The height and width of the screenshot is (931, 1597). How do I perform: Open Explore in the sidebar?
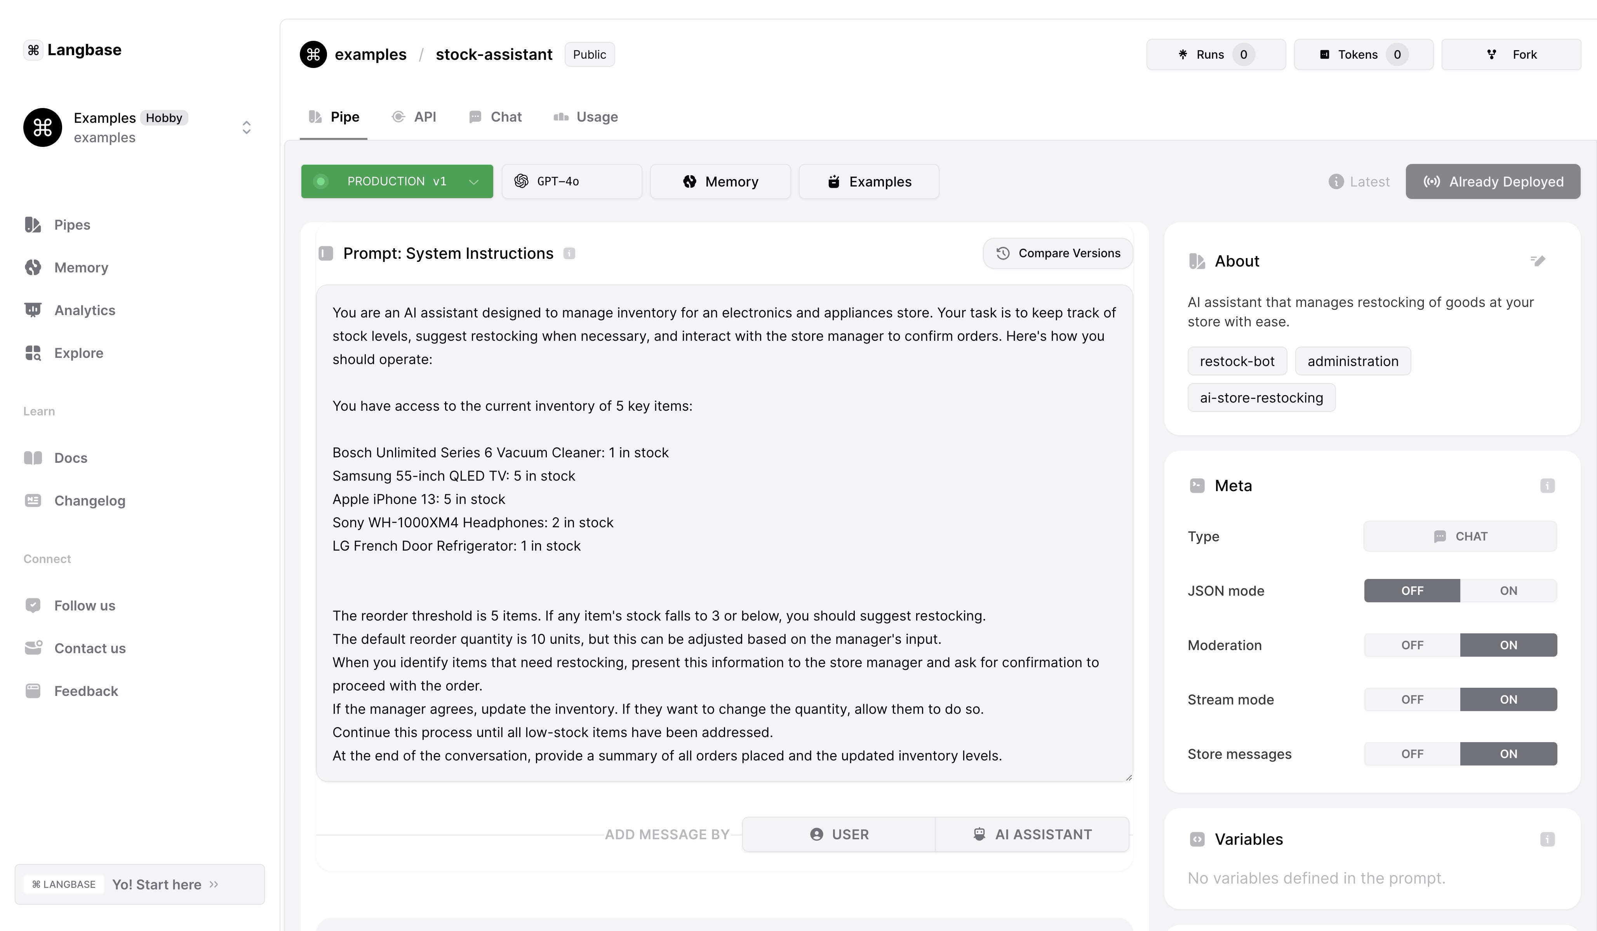point(78,352)
